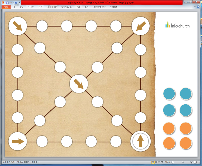Switch to Slide Sorter view

coord(156,162)
